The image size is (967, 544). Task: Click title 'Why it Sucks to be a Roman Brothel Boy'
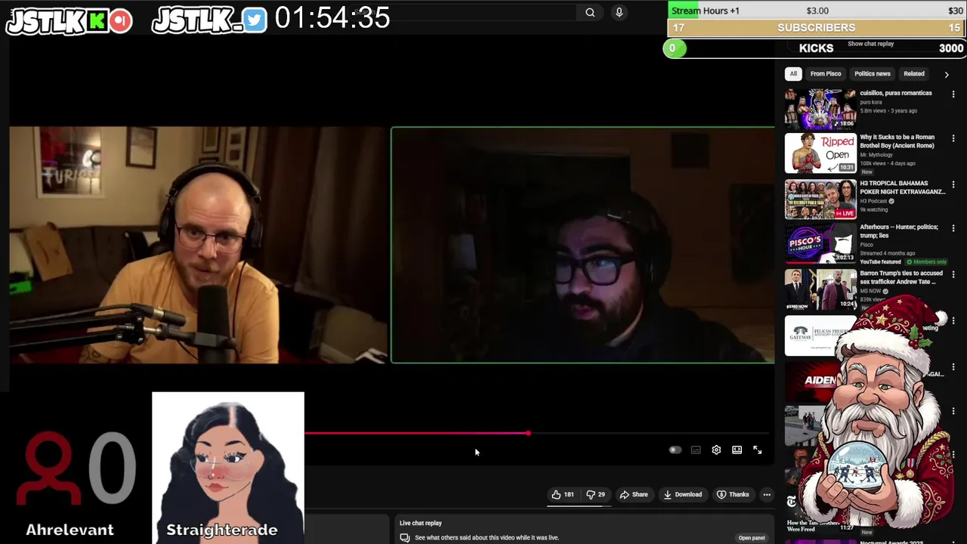click(x=897, y=141)
